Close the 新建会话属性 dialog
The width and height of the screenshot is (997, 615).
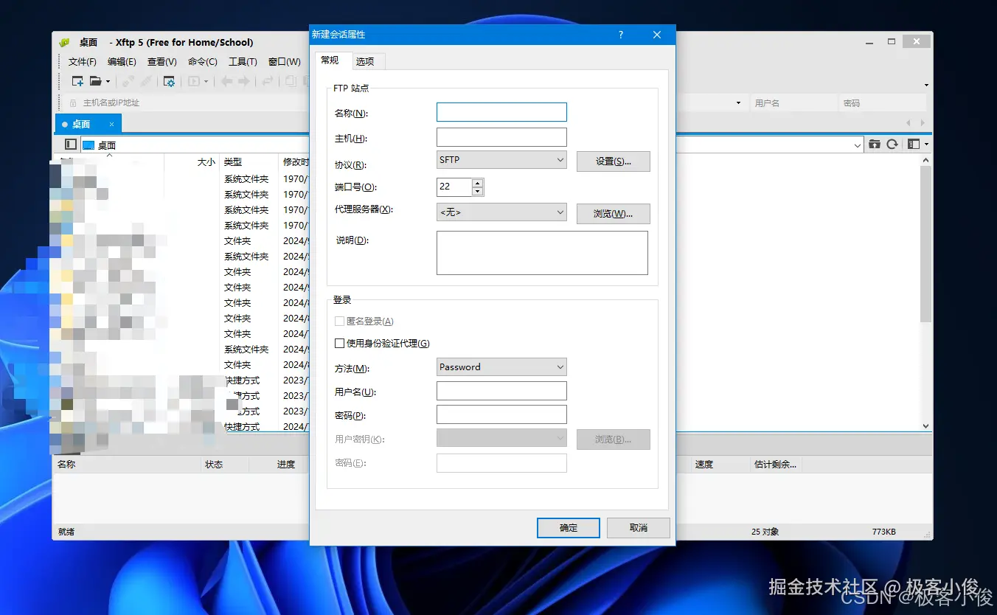(x=657, y=35)
